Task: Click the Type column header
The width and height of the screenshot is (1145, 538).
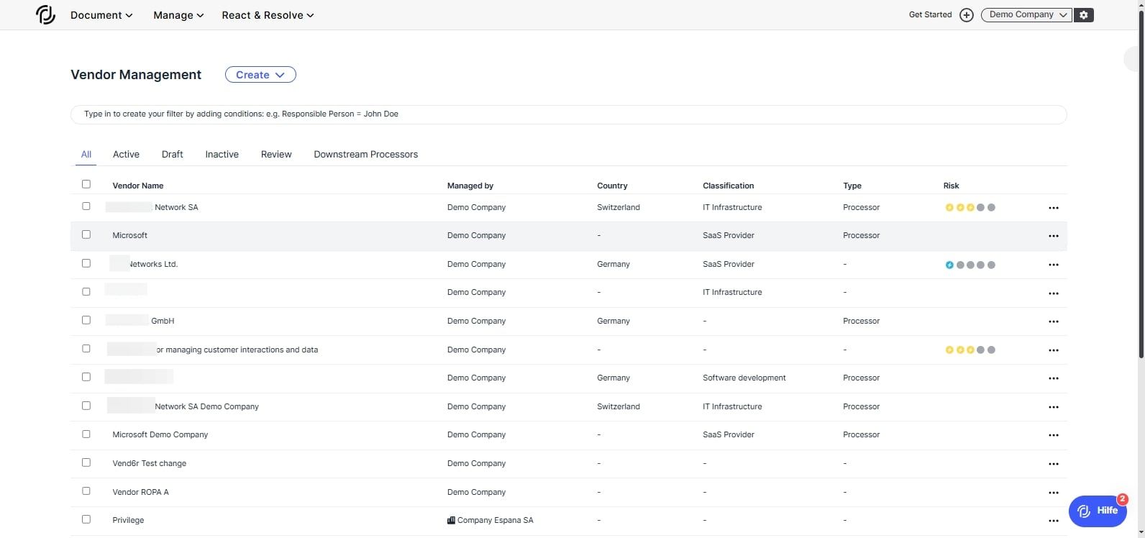Action: coord(852,186)
